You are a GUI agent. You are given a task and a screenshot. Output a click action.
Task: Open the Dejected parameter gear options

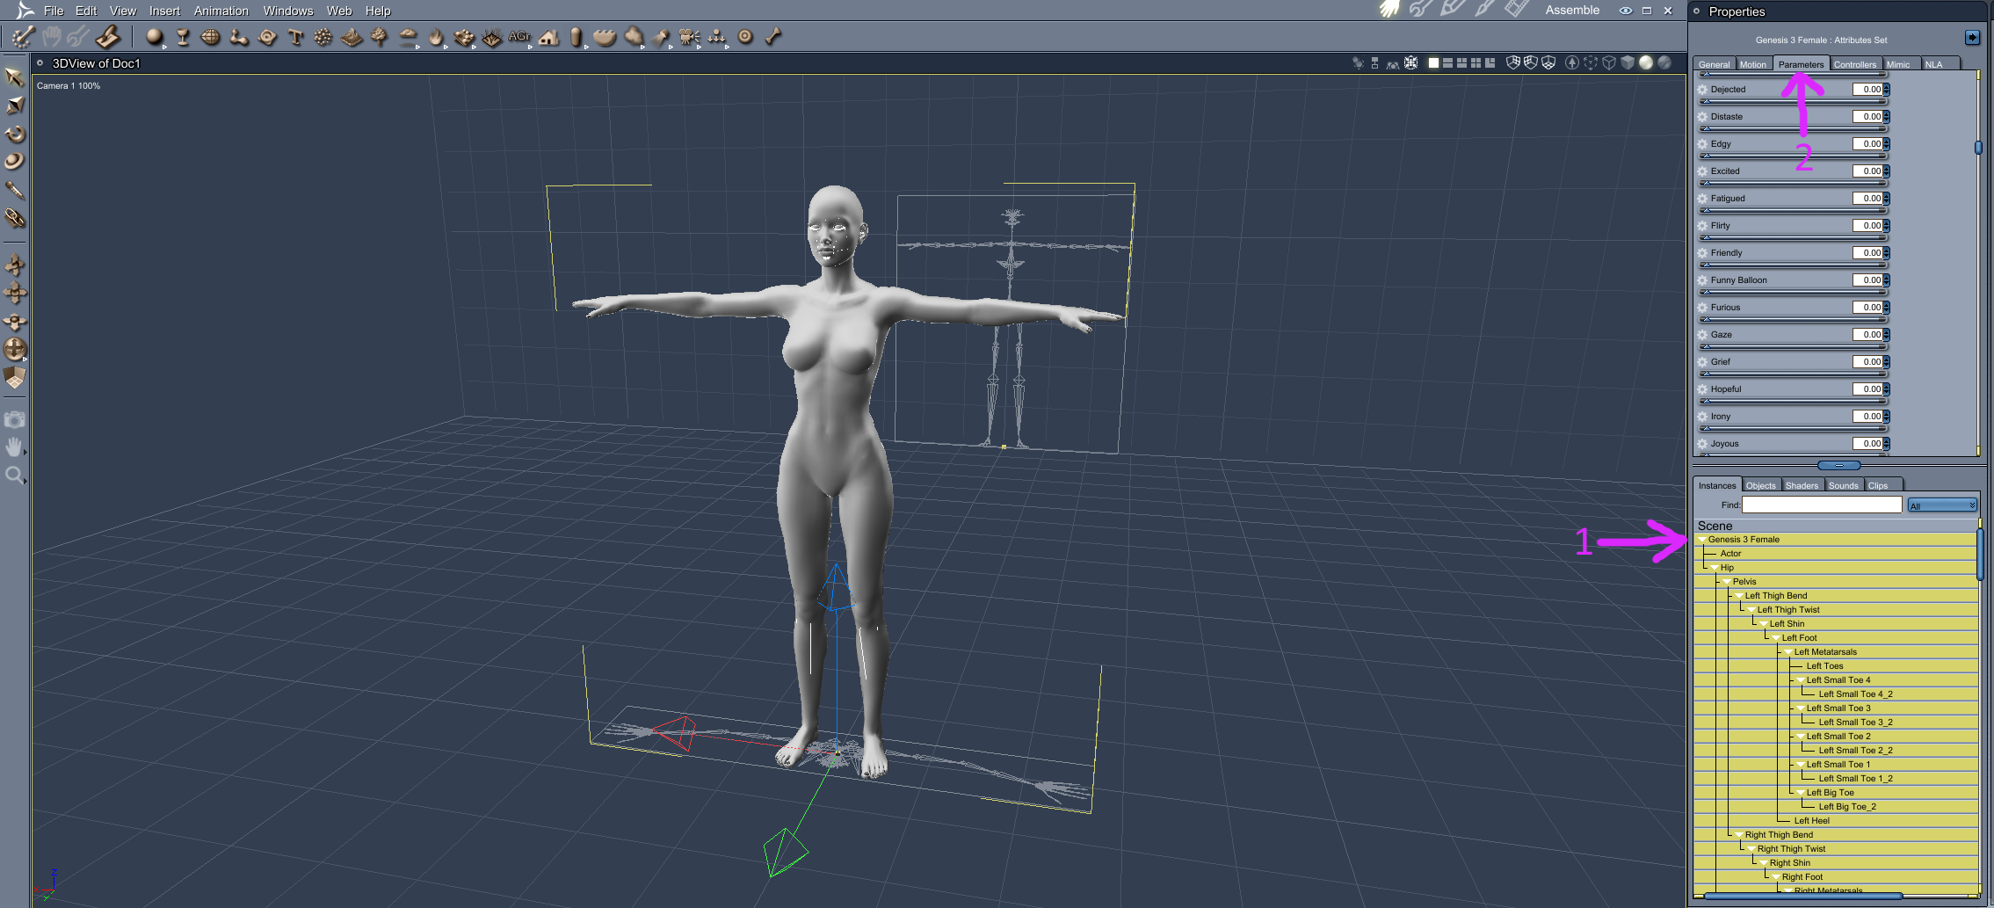[1702, 90]
